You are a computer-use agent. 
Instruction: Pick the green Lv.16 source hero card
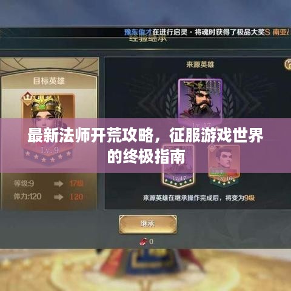click(224, 165)
